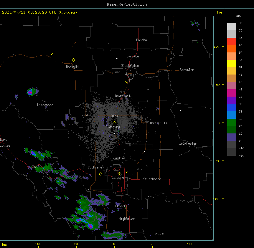This screenshot has height=248, width=254.
Task: Click the Limestone label
Action: (x=45, y=105)
